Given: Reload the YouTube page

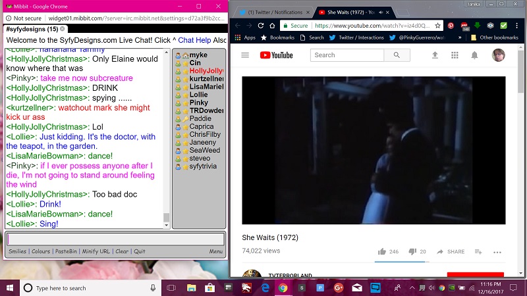Looking at the screenshot, I should pos(261,26).
